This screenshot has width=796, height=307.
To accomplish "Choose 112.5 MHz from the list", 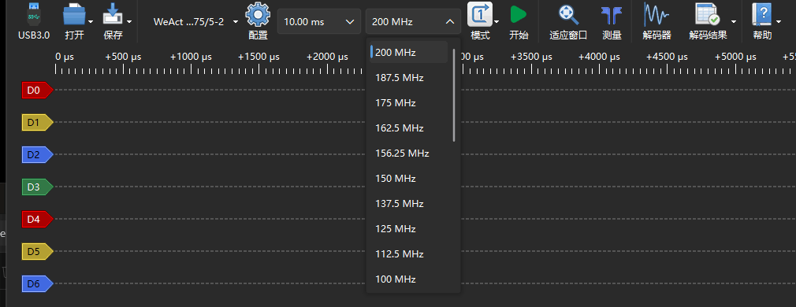I will point(409,253).
